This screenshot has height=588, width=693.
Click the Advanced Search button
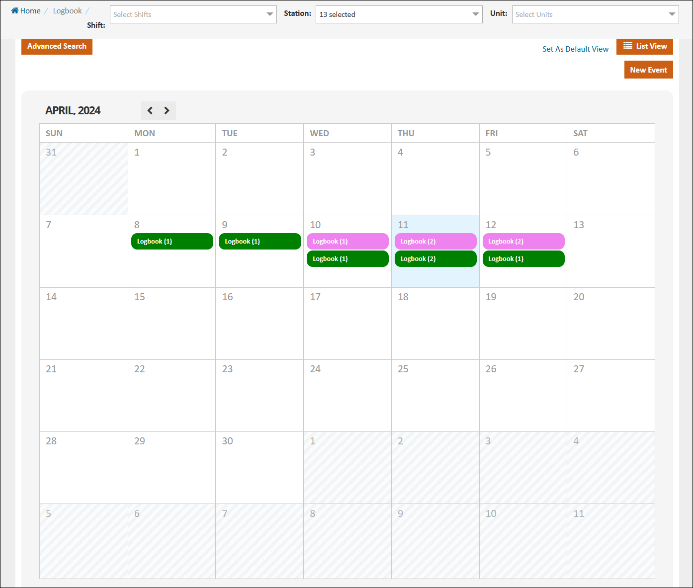[57, 46]
